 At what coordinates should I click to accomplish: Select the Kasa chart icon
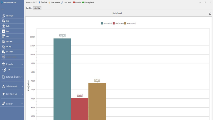tap(3, 31)
